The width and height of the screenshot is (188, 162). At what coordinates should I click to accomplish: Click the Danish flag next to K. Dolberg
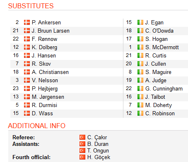click(27, 47)
